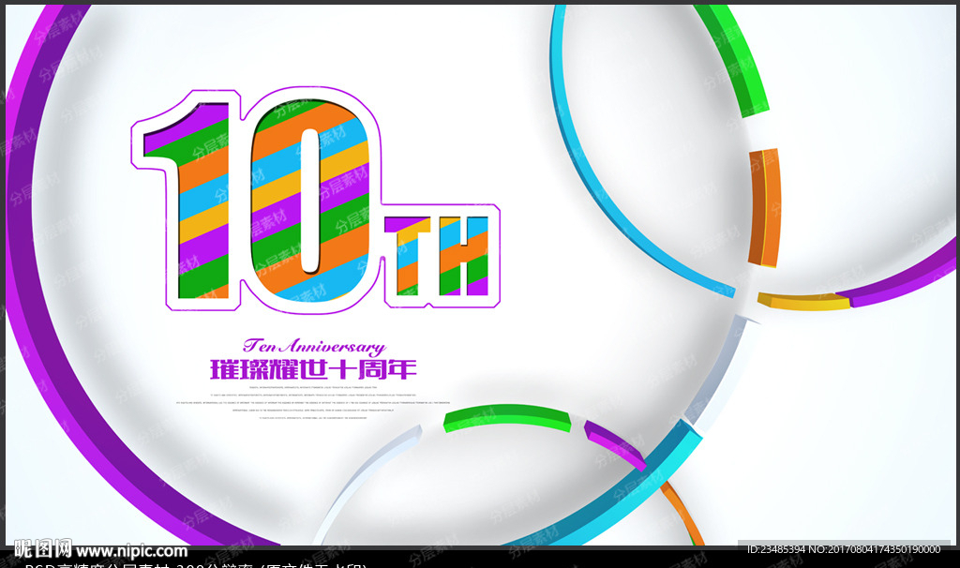Screen dimensions: 960x568
Task: Click the green arc segment at bottom center
Action: (506, 418)
